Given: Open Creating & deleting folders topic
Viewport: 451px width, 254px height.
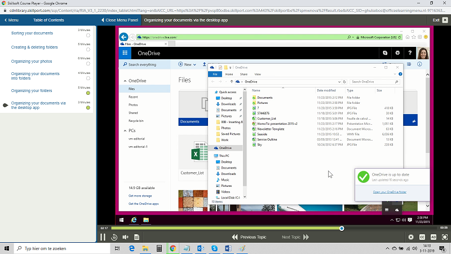Looking at the screenshot, I should coord(34,47).
